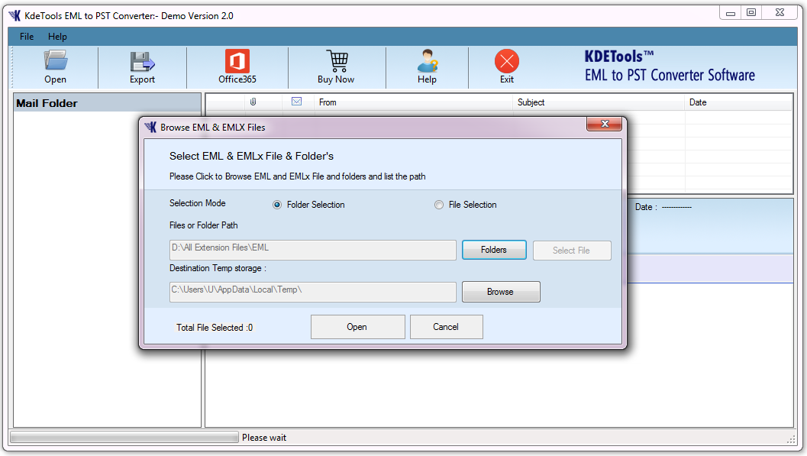Screen dimensions: 807x456
Task: Click the Folders button
Action: pos(494,250)
